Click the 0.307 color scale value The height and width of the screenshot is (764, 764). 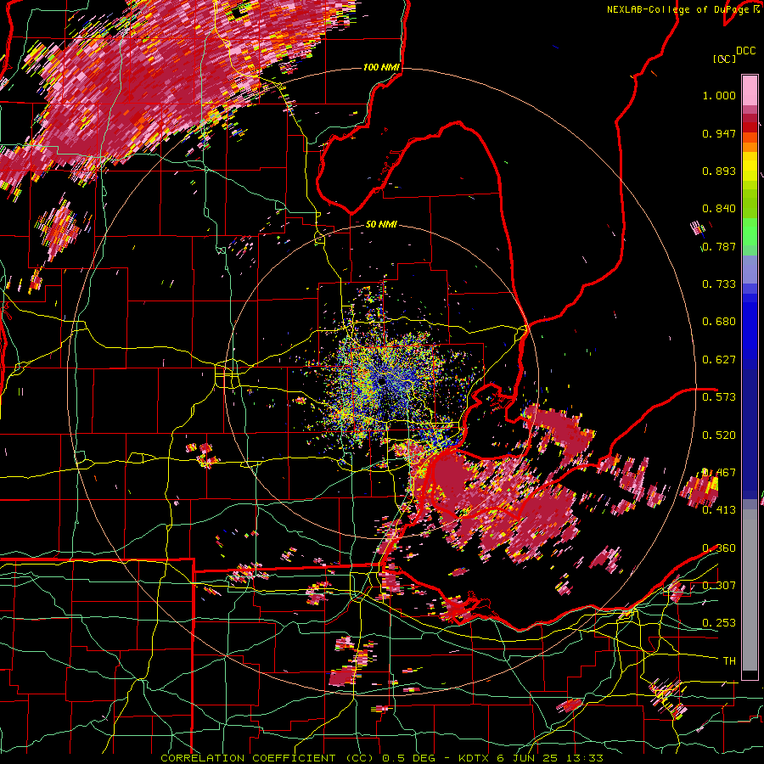click(x=719, y=586)
